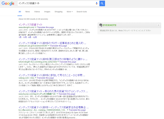Open Search tools options

click(82, 12)
